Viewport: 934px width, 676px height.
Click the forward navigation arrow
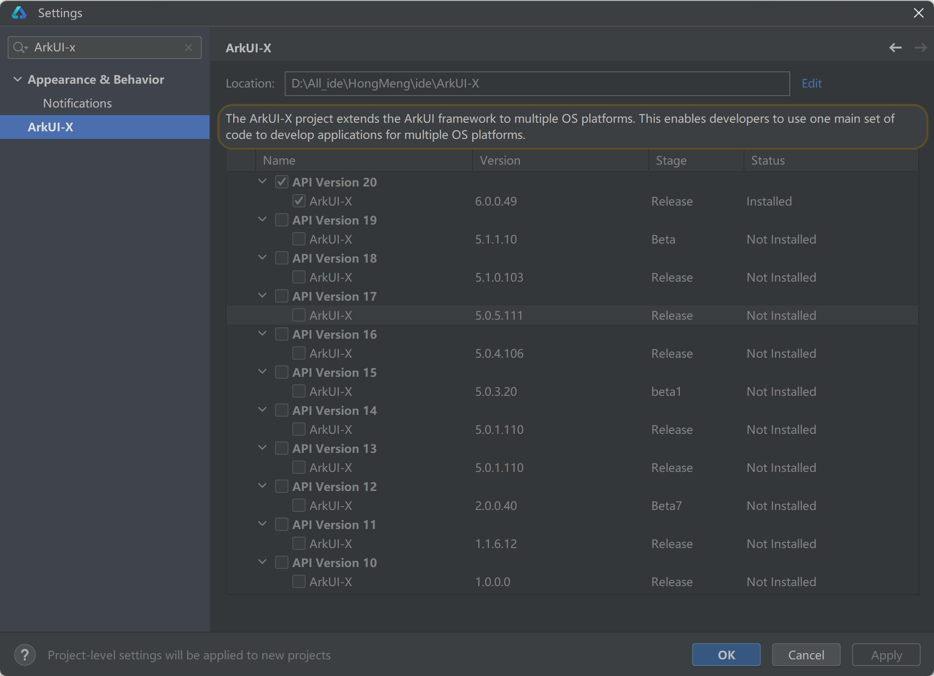[x=921, y=48]
